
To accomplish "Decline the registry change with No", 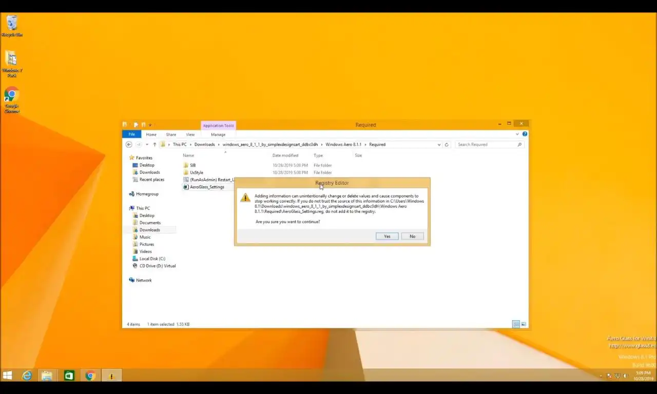I will tap(412, 237).
